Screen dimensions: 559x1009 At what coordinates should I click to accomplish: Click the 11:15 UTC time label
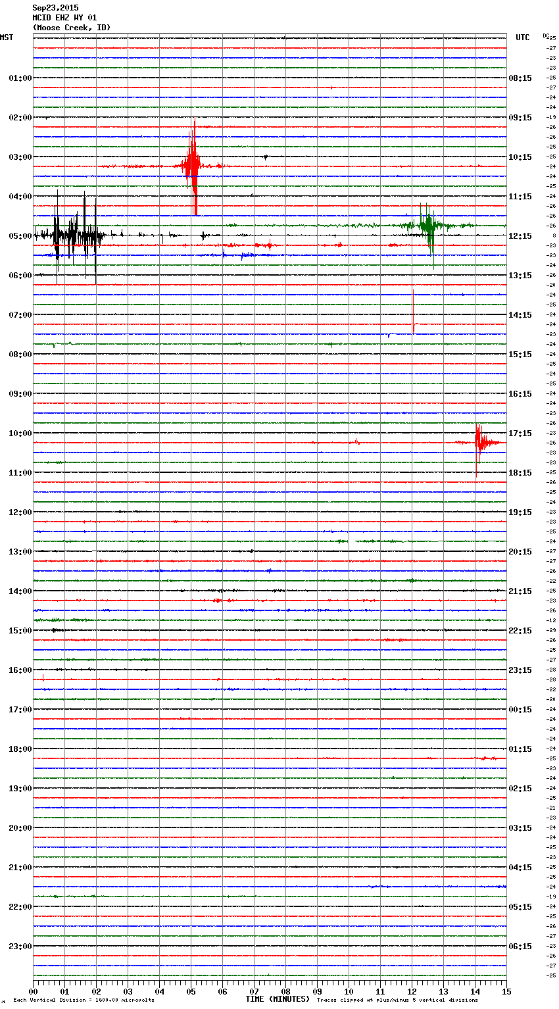520,196
